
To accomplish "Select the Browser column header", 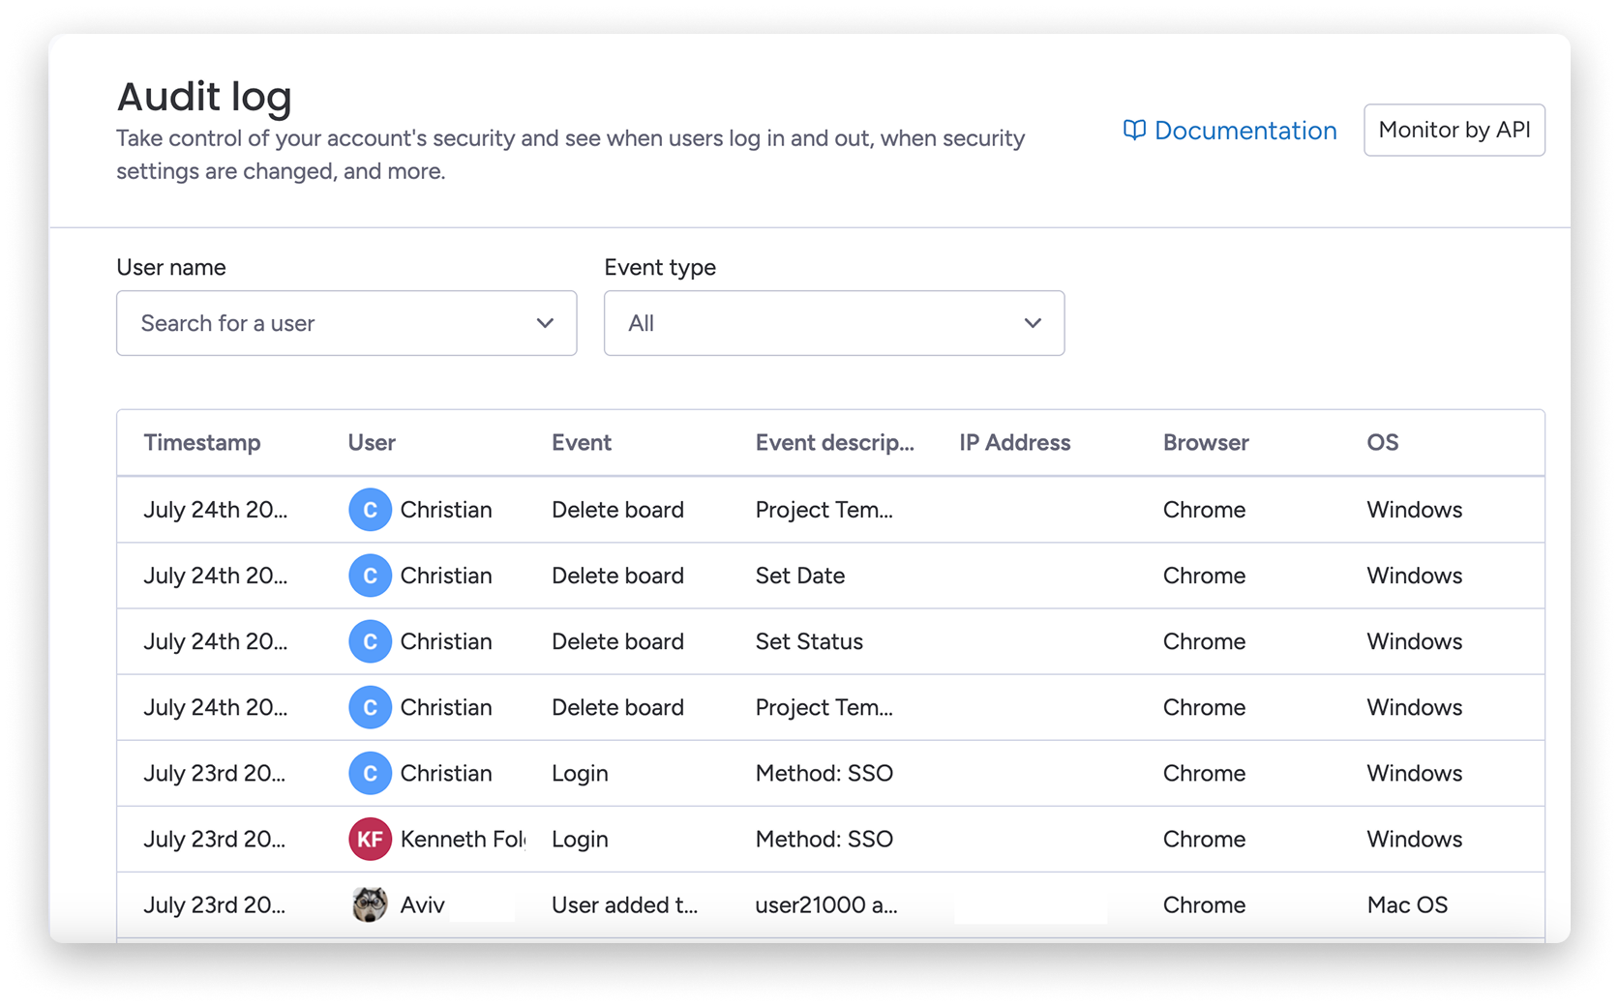I will click(1206, 443).
